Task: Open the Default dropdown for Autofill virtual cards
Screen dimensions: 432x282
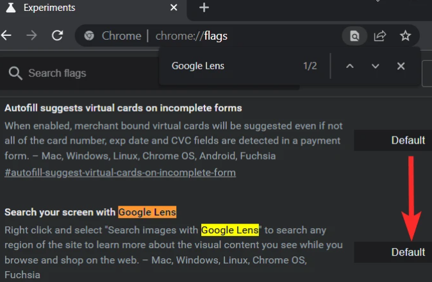Action: 393,140
